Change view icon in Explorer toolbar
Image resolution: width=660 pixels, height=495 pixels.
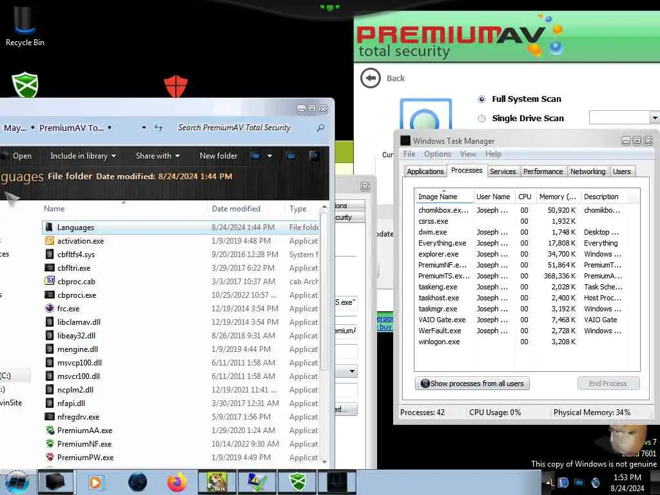[x=255, y=156]
